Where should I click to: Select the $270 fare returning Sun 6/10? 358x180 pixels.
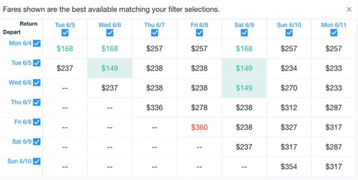pos(289,88)
